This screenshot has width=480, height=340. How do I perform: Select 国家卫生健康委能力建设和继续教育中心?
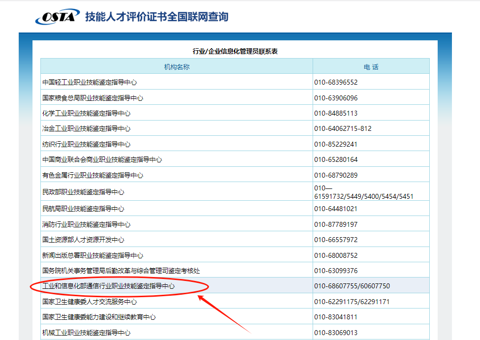(x=99, y=317)
